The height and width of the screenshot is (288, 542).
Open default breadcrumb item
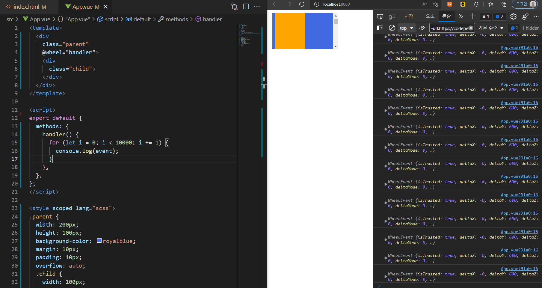[138, 19]
